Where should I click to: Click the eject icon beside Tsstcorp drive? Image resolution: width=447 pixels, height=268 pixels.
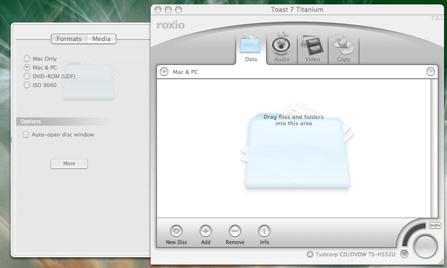coord(310,254)
